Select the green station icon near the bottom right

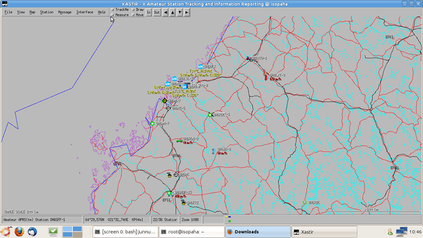(305, 202)
